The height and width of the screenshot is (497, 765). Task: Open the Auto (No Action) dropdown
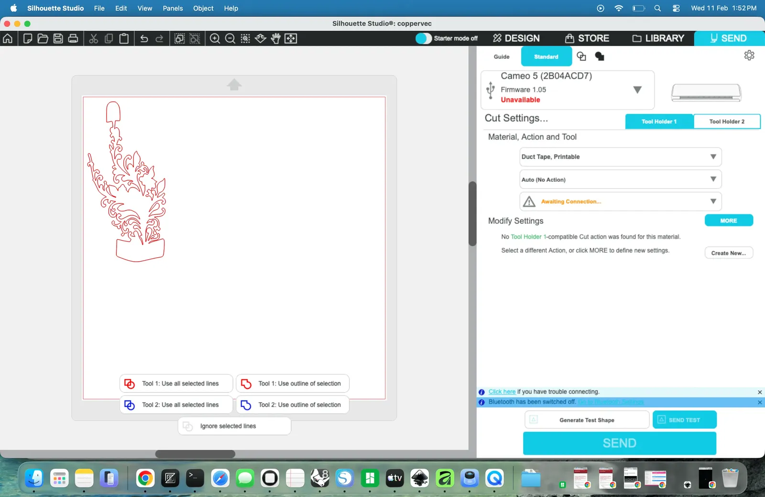[x=620, y=179]
